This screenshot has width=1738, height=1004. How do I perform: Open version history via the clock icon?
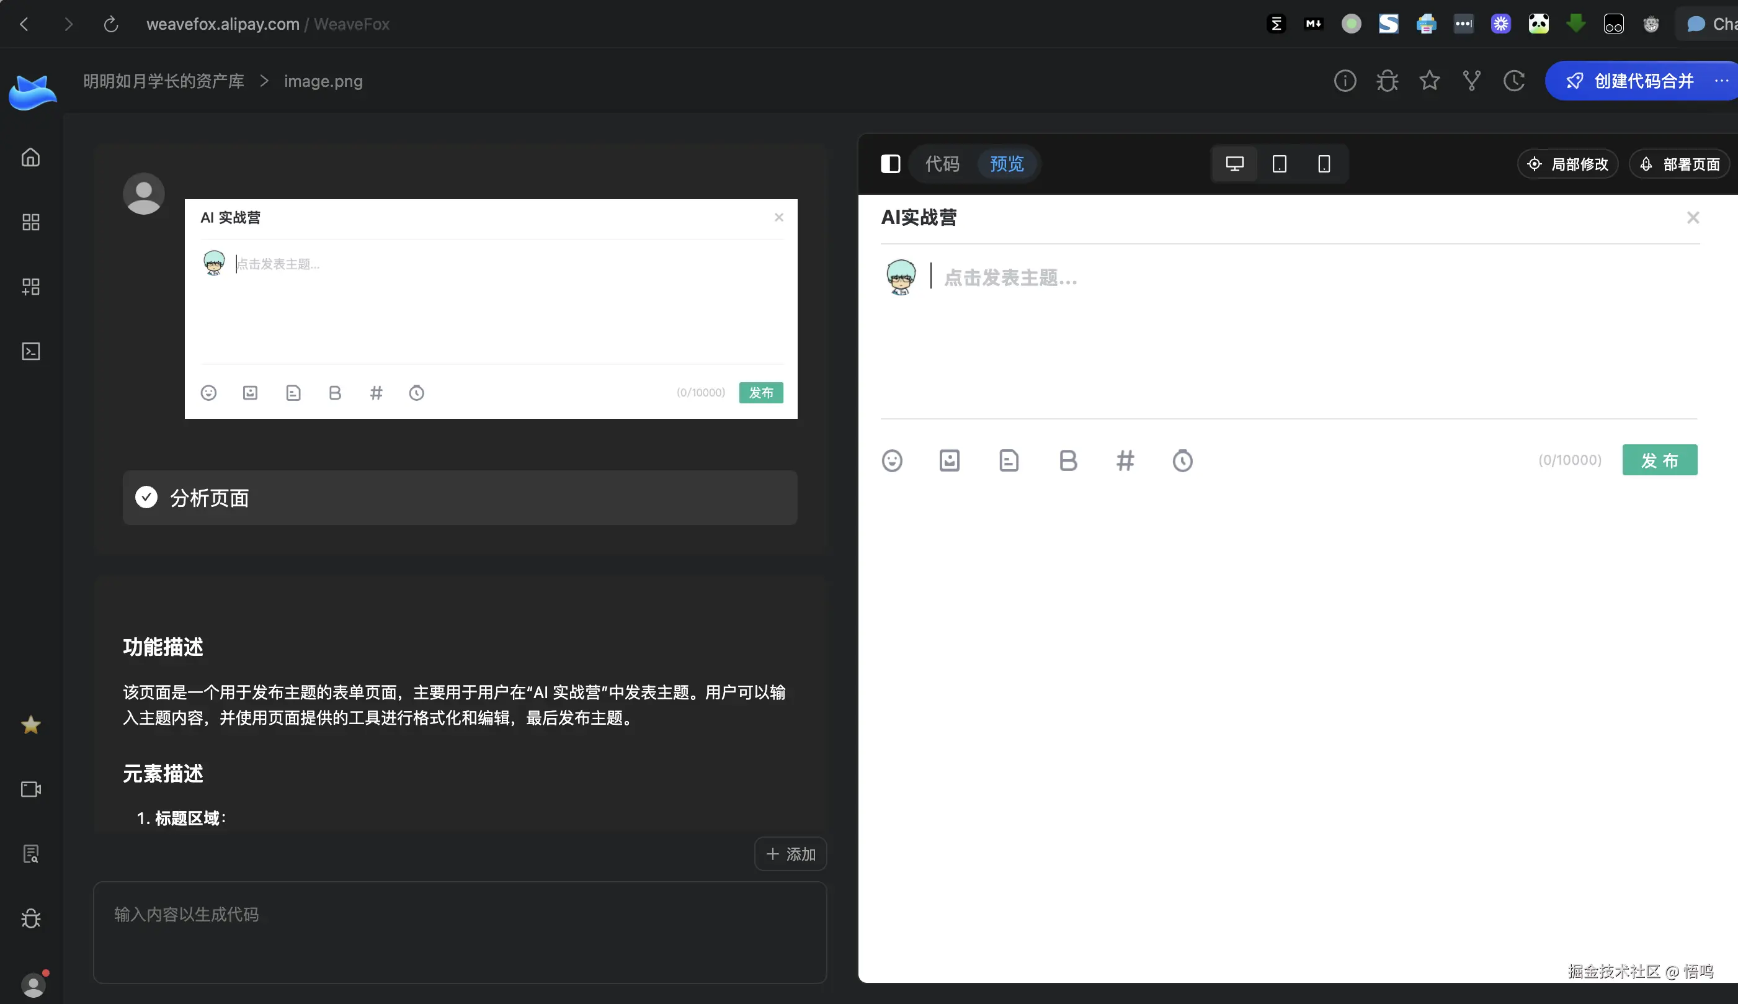point(1513,81)
